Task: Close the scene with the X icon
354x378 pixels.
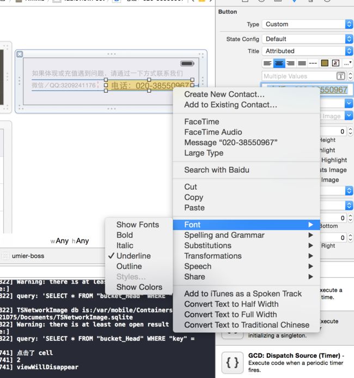Action: (20, 54)
